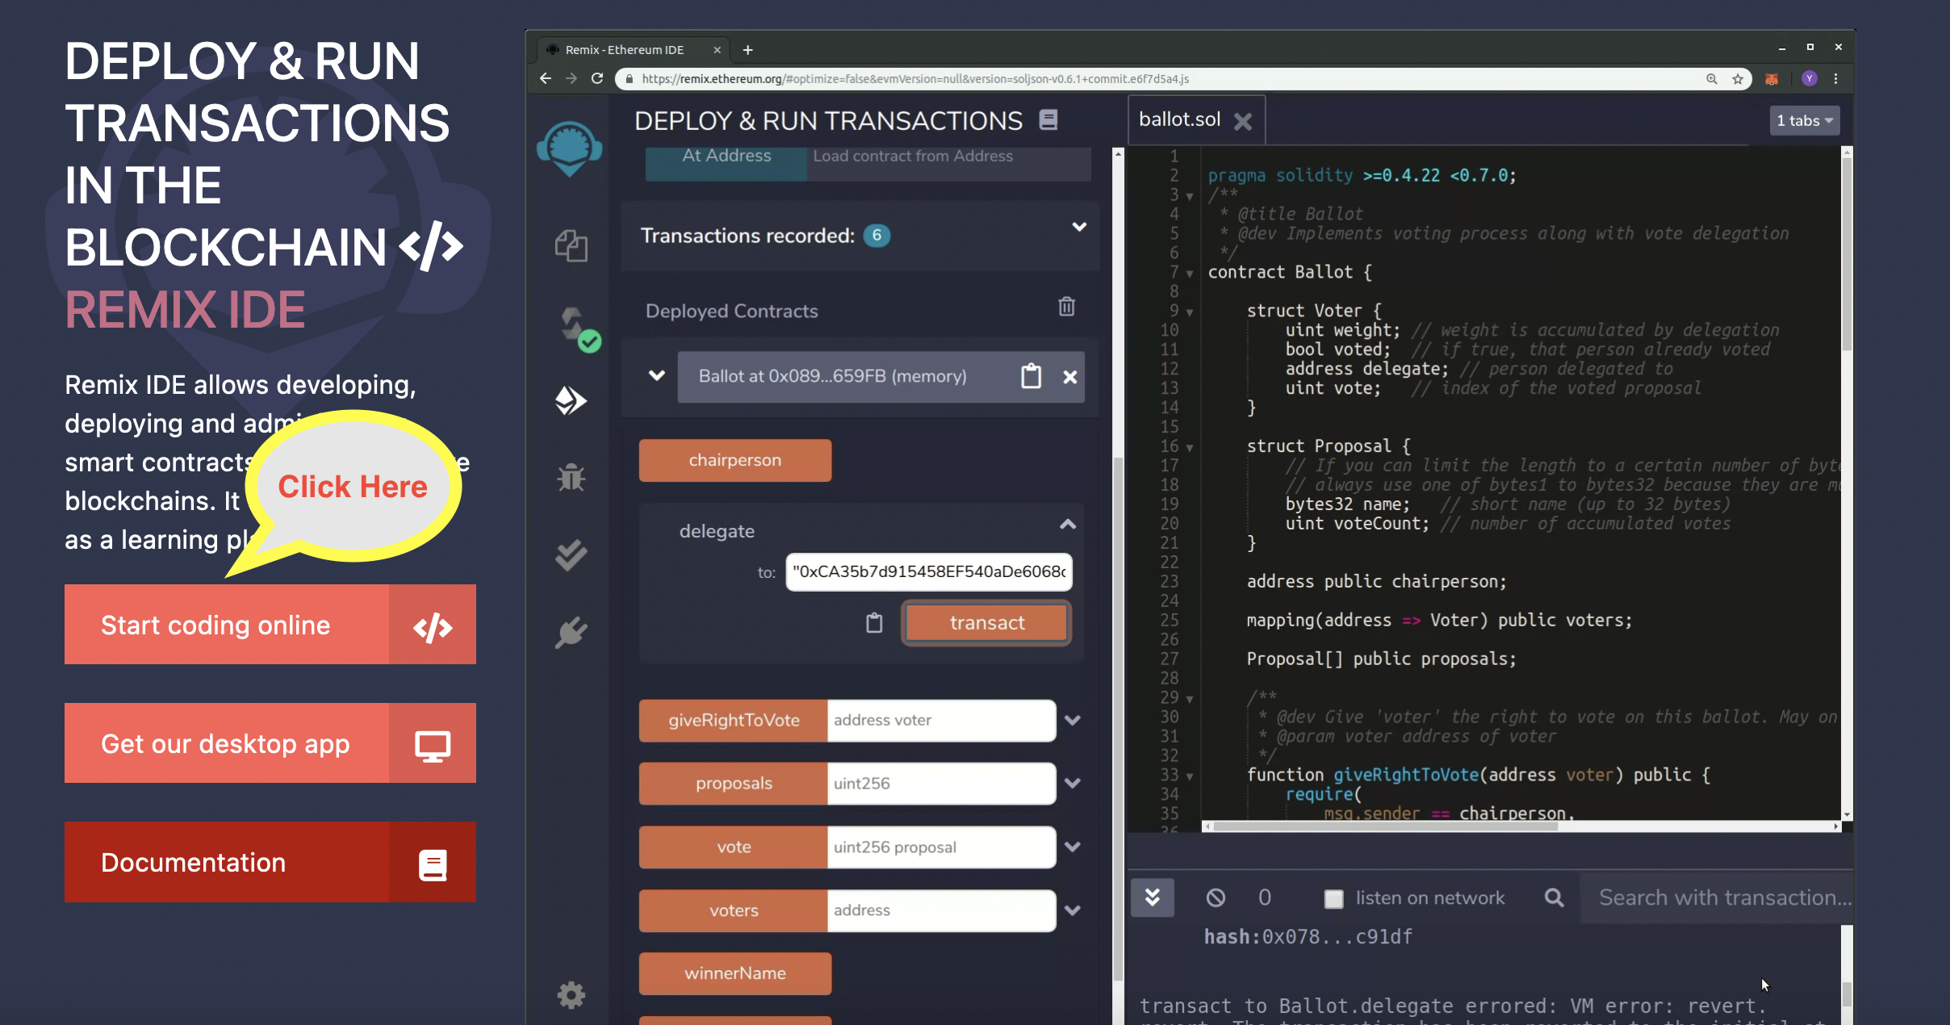
Task: Open the File explorers sidebar icon
Action: [571, 246]
